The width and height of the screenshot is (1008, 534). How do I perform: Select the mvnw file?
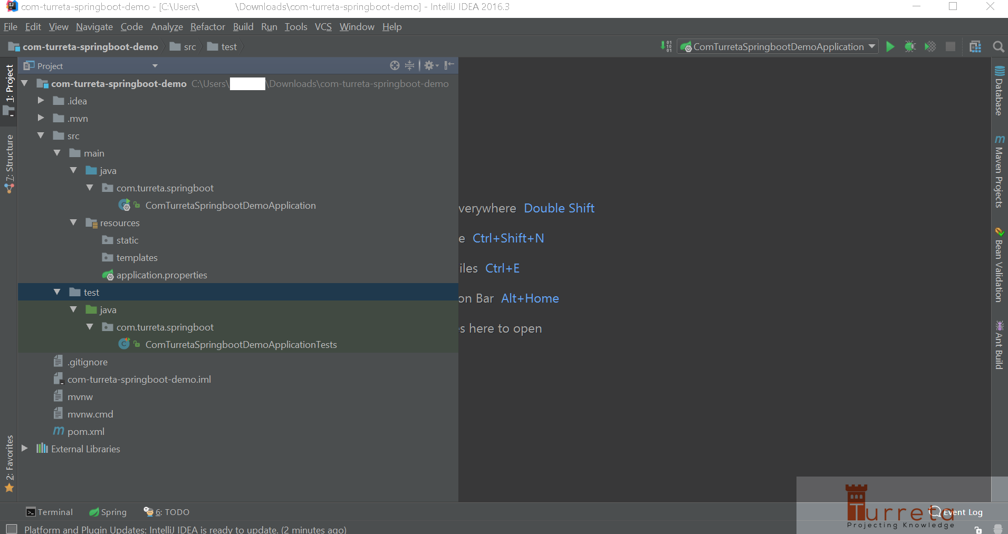80,396
